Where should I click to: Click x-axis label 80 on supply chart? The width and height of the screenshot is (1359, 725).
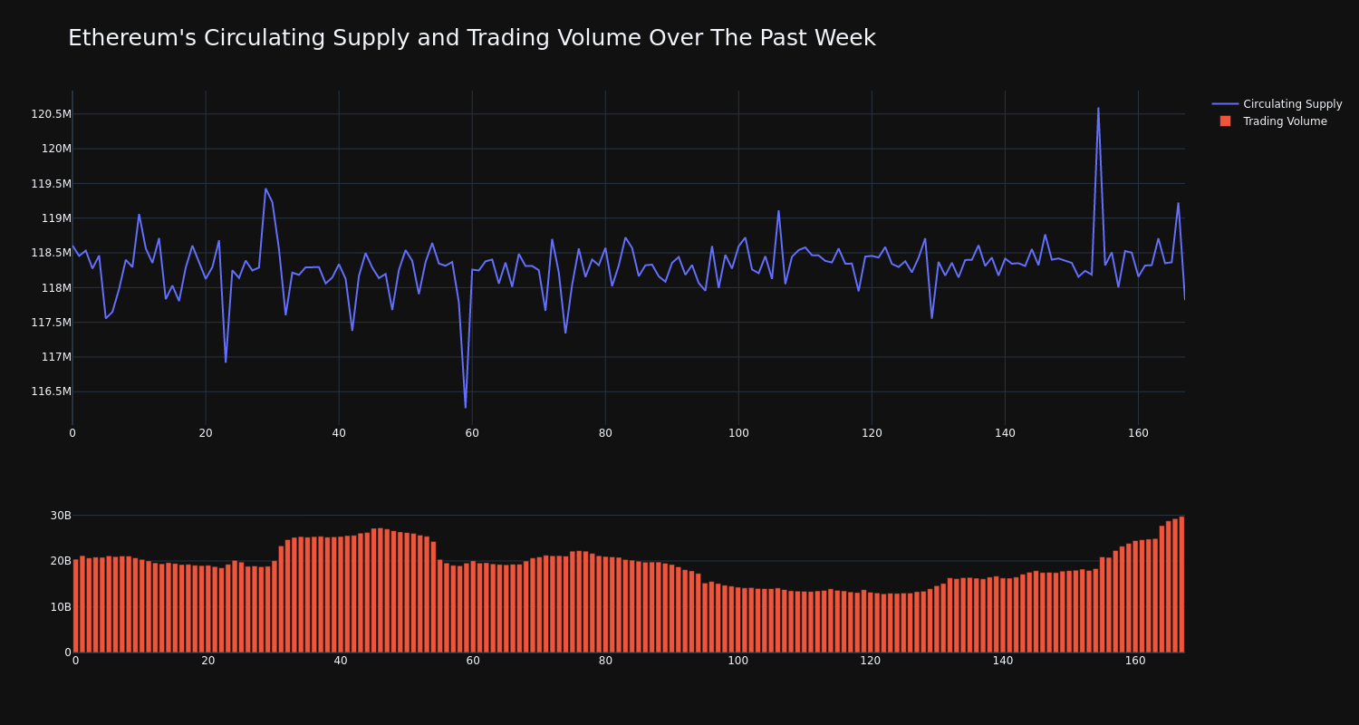point(605,433)
